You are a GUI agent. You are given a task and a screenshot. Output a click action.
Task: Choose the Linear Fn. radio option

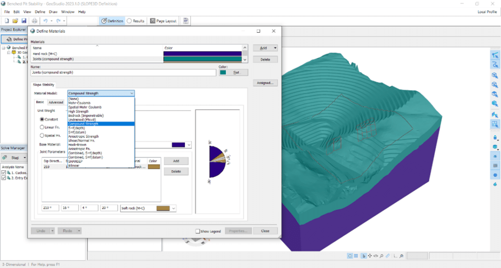click(42, 127)
